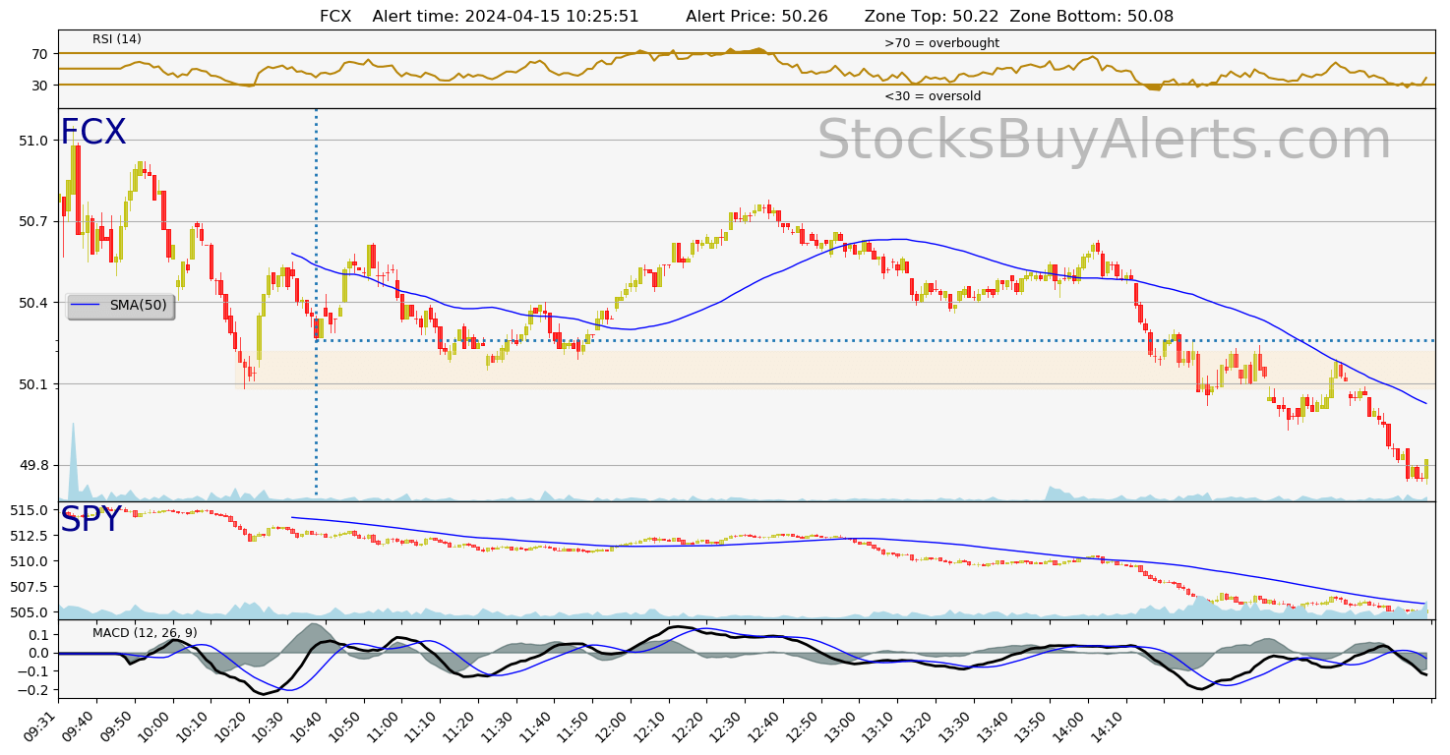Click the 11:30 time axis label
The width and height of the screenshot is (1450, 755).
(x=498, y=725)
